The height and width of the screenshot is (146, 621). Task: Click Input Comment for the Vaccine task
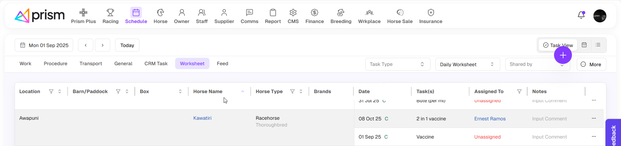549,137
